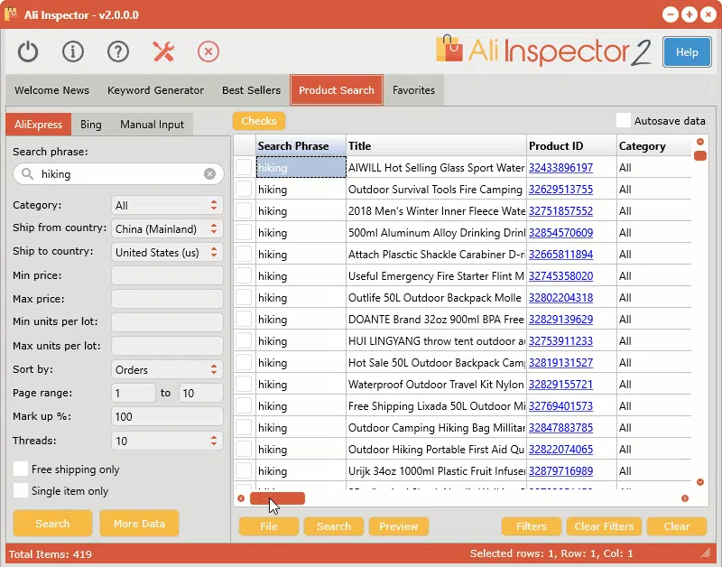
Task: Switch to the Keyword Generator tab
Action: pos(155,90)
